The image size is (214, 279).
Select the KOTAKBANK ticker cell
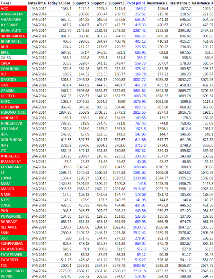14,167
